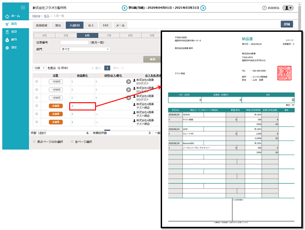Go to previous fiscal period arrow
This screenshot has height=230, width=305.
click(x=124, y=8)
